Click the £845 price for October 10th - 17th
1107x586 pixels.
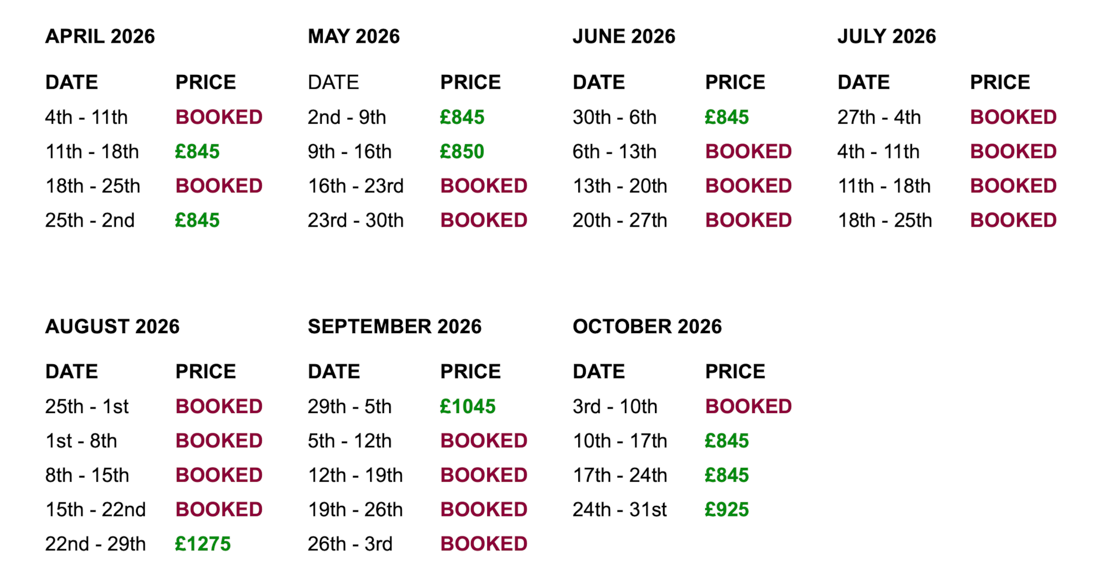(x=726, y=441)
